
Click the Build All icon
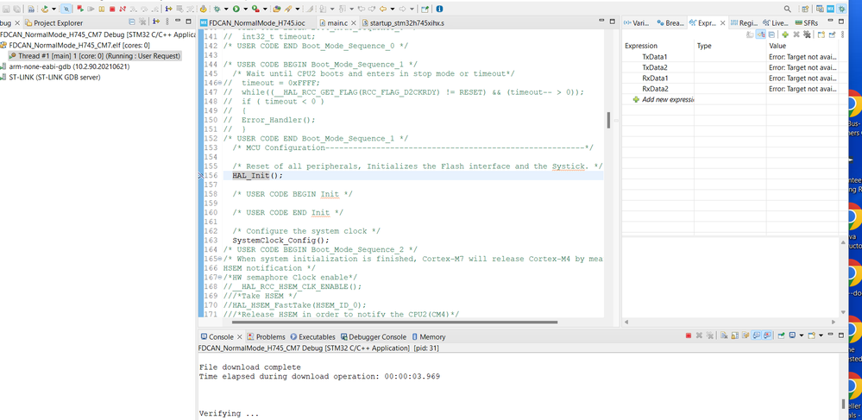click(31, 9)
